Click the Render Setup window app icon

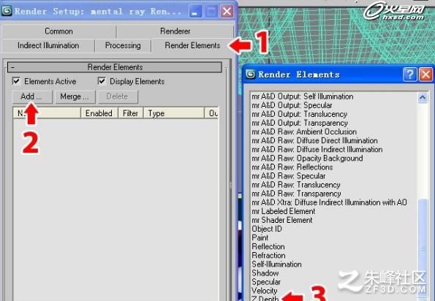pyautogui.click(x=7, y=11)
